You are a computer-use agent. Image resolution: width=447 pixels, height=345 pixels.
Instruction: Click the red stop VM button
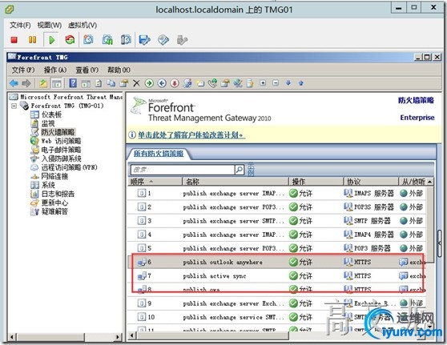[14, 40]
